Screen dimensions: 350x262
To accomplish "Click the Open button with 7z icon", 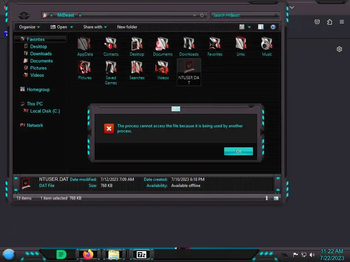I will [x=59, y=27].
